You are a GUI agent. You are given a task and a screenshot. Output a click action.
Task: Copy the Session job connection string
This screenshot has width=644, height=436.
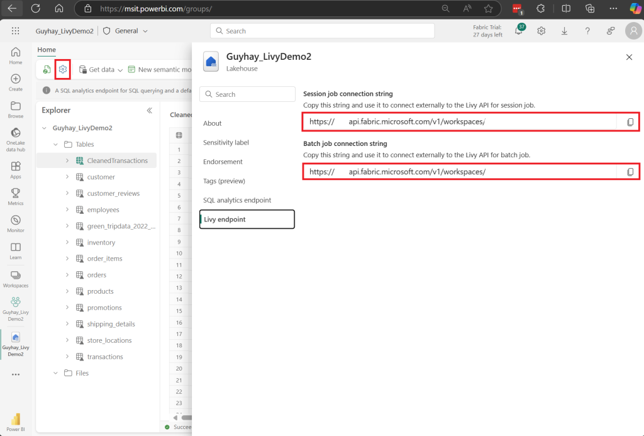630,122
